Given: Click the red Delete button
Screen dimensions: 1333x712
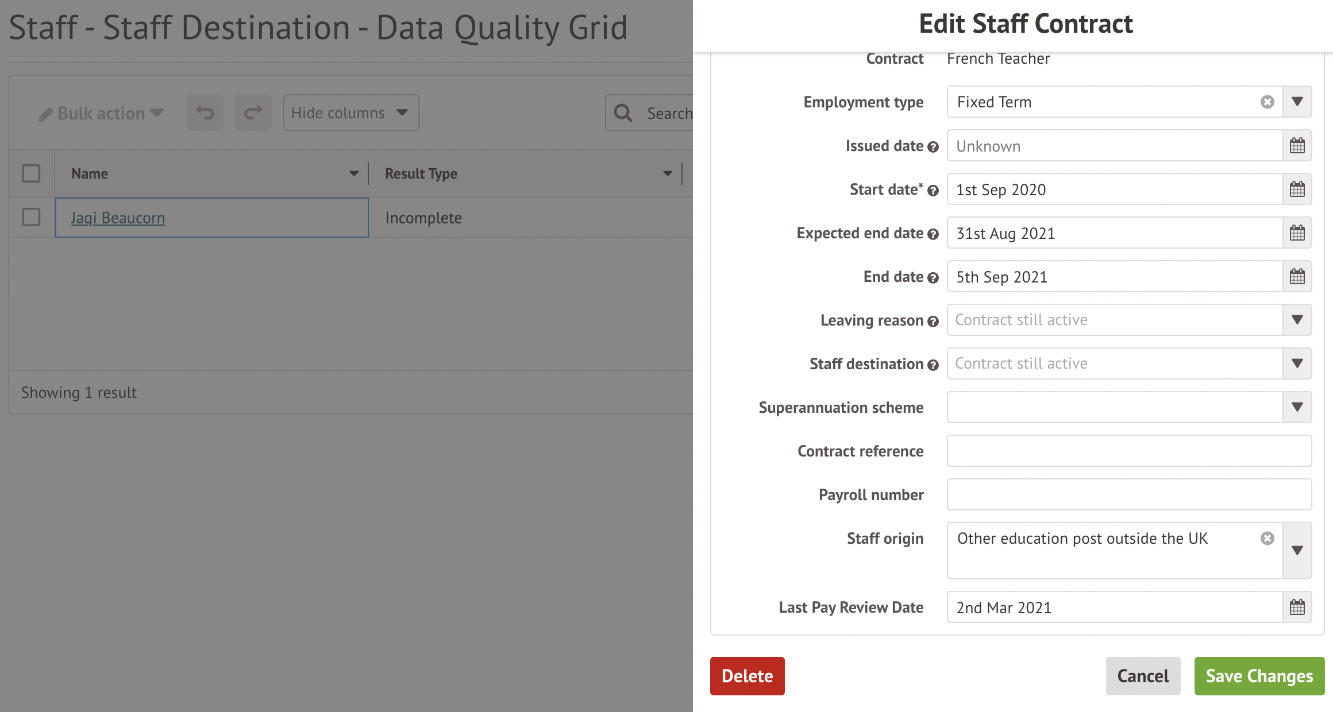Looking at the screenshot, I should [747, 676].
